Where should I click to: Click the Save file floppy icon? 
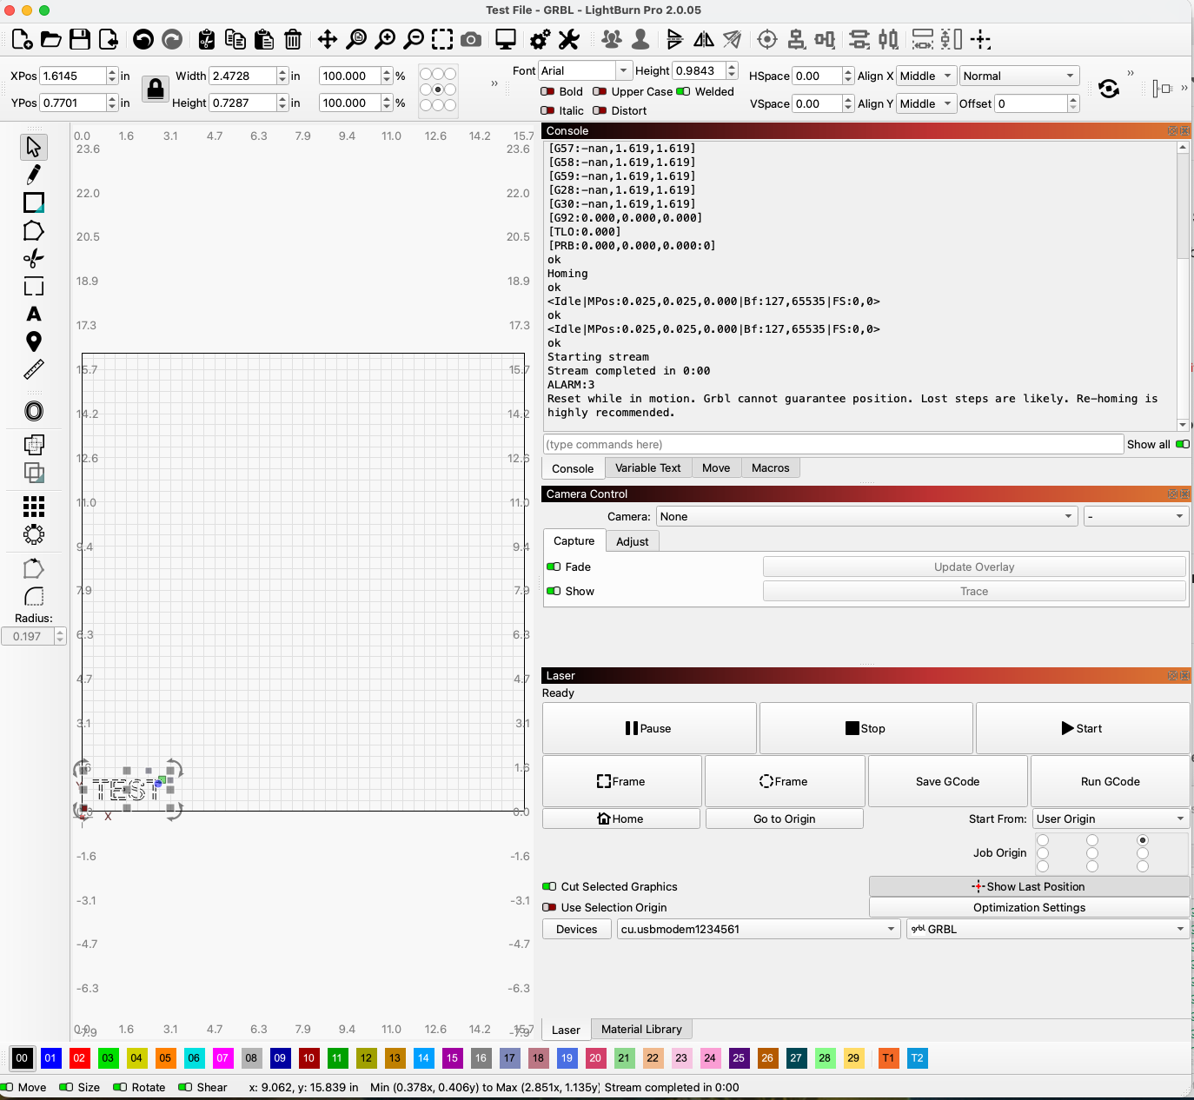pyautogui.click(x=80, y=39)
